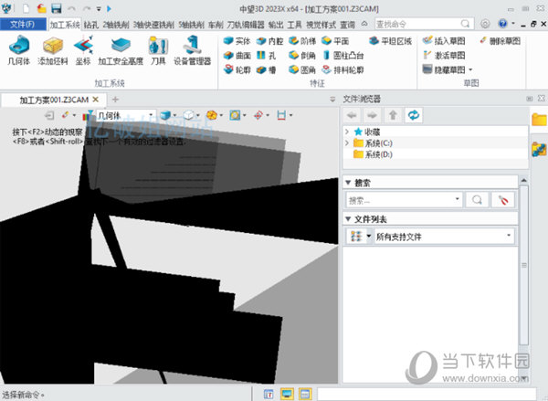Click the 添加坯料 add stock icon
548x401 pixels.
click(x=53, y=50)
